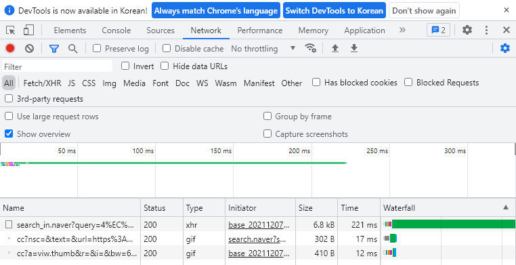
Task: Export HAR file download icon
Action: click(x=353, y=48)
